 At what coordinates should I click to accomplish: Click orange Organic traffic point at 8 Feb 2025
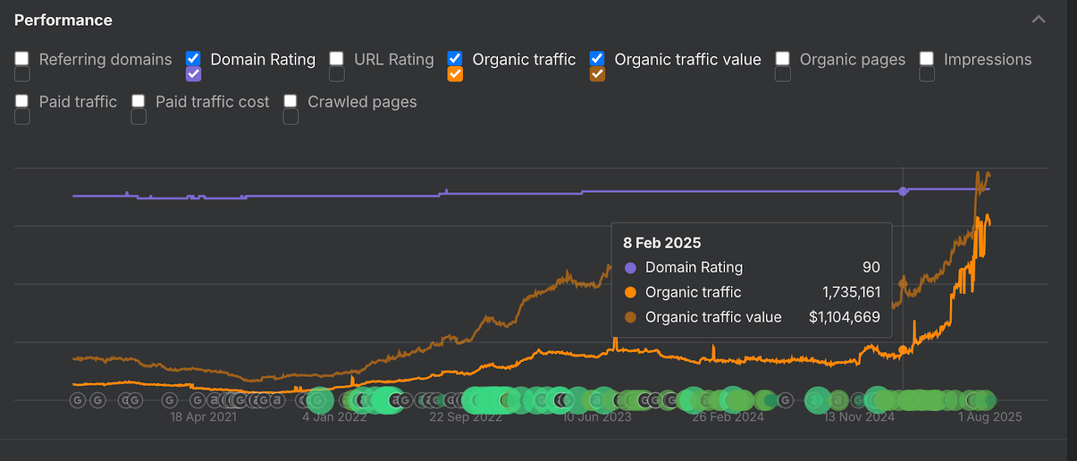(x=903, y=350)
